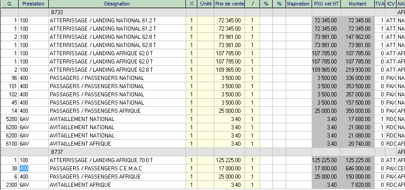Click the Désignation column header

tap(117, 4)
